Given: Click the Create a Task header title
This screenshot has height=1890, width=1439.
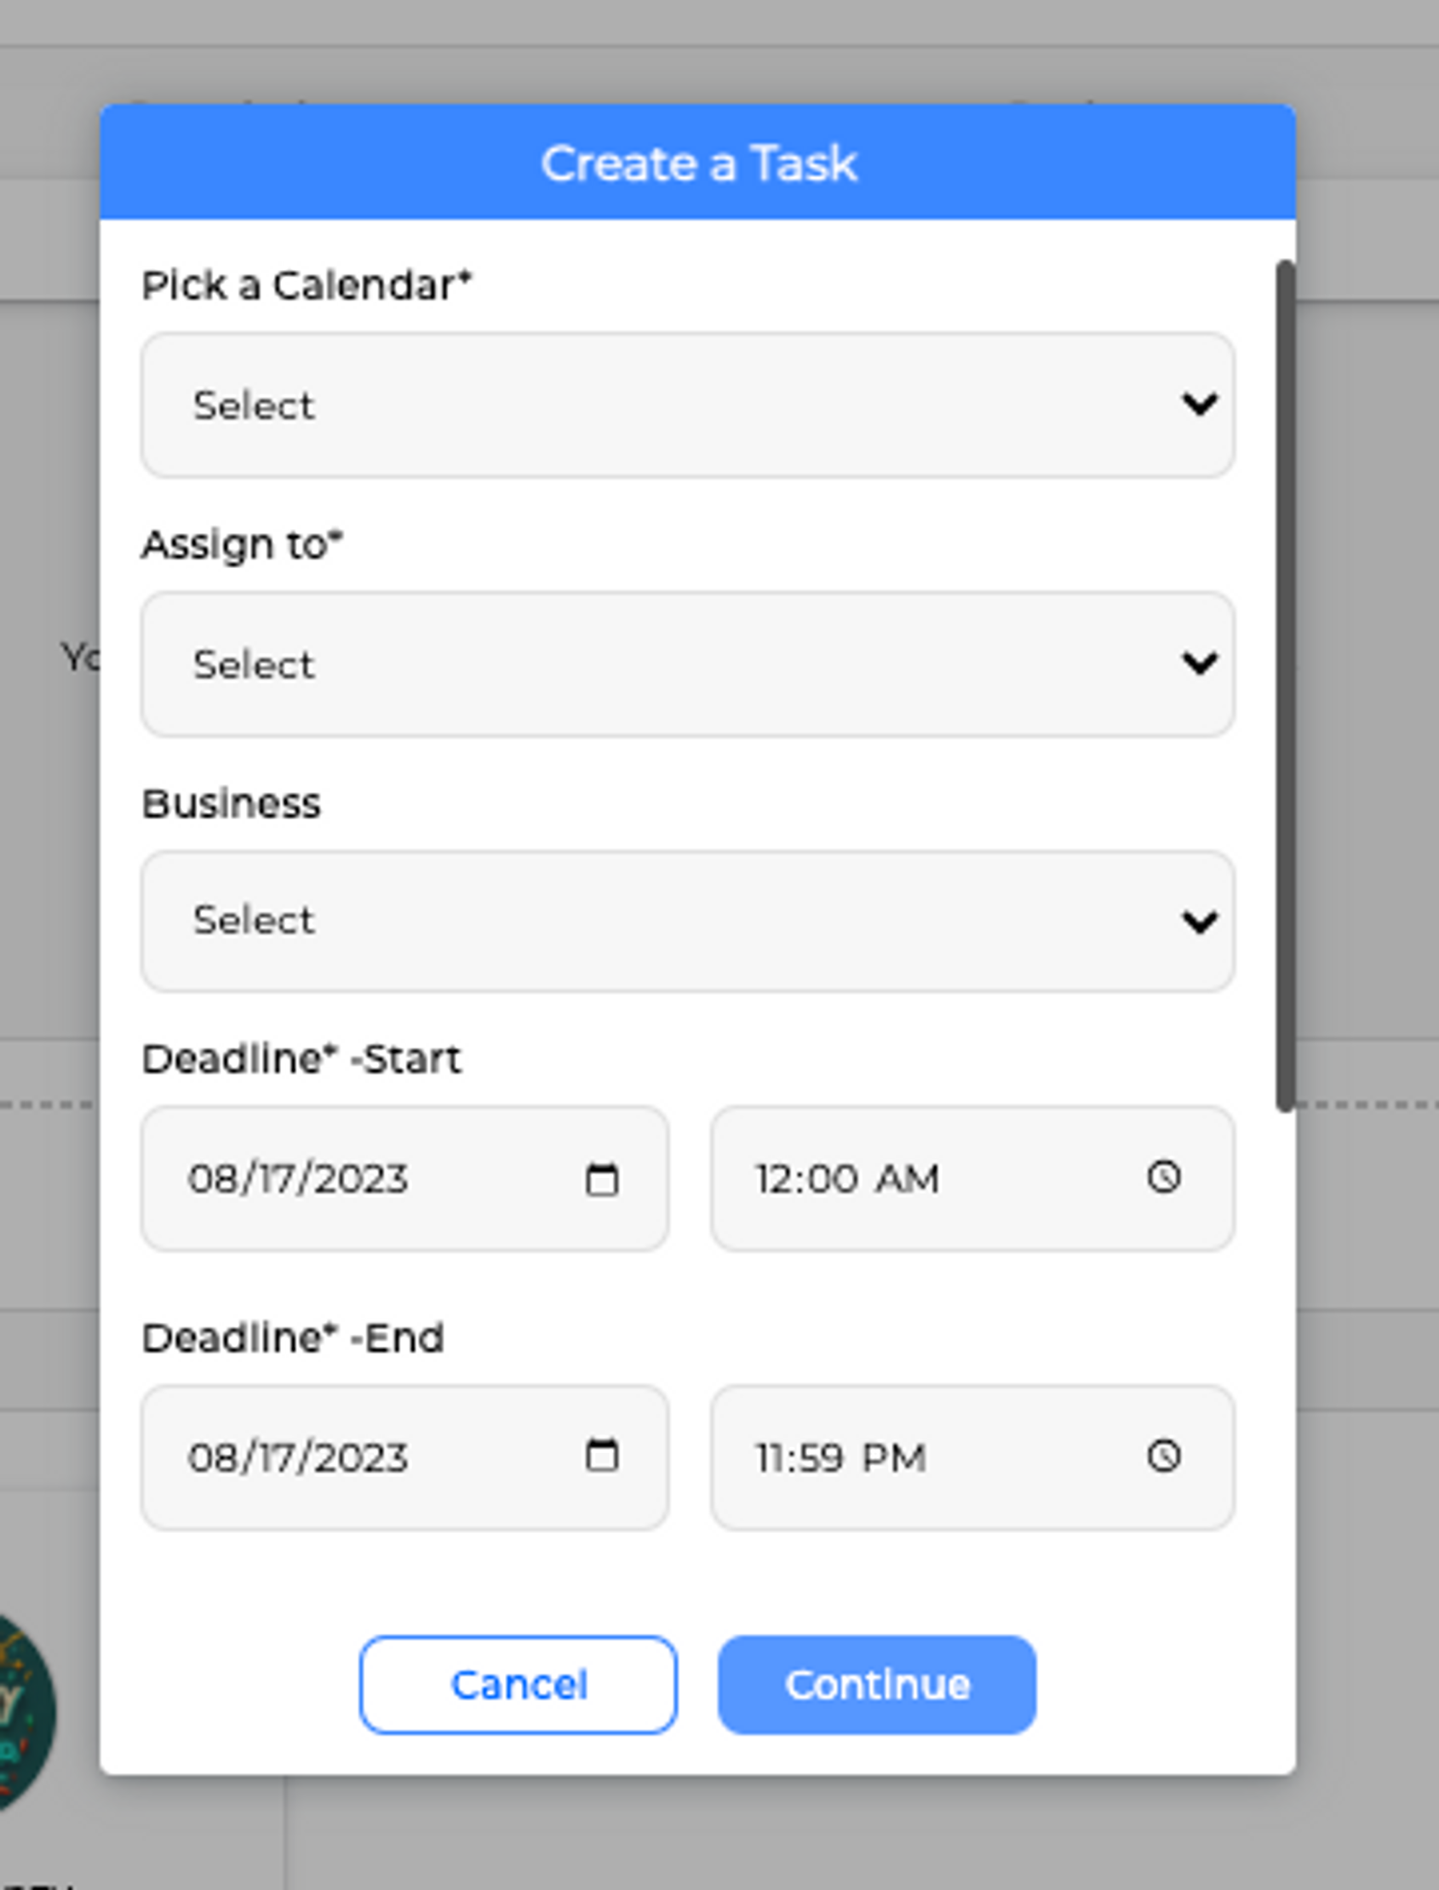Looking at the screenshot, I should 698,163.
